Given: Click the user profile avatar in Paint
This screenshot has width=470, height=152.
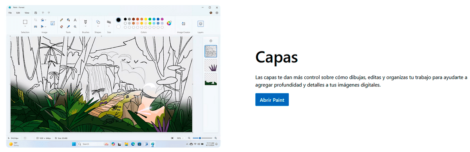Looking at the screenshot, I should point(211,13).
